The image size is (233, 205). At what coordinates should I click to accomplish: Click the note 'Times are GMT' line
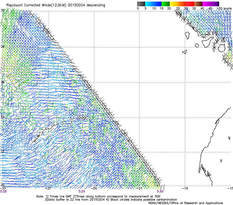click(x=98, y=196)
